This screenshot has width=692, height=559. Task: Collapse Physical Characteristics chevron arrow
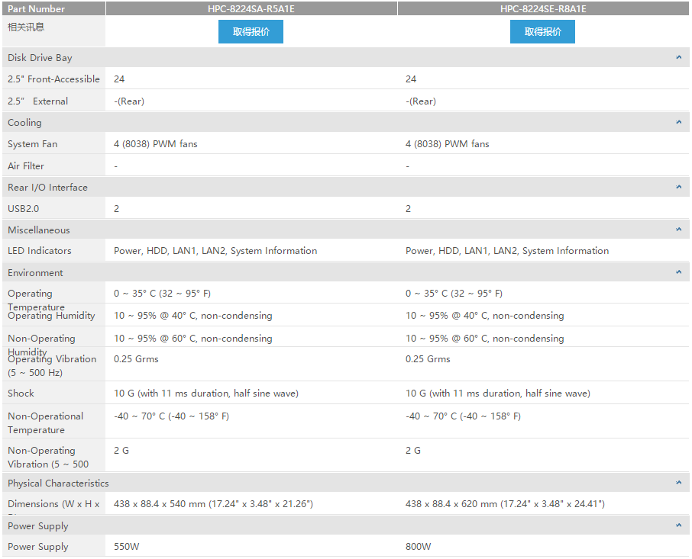coord(678,484)
